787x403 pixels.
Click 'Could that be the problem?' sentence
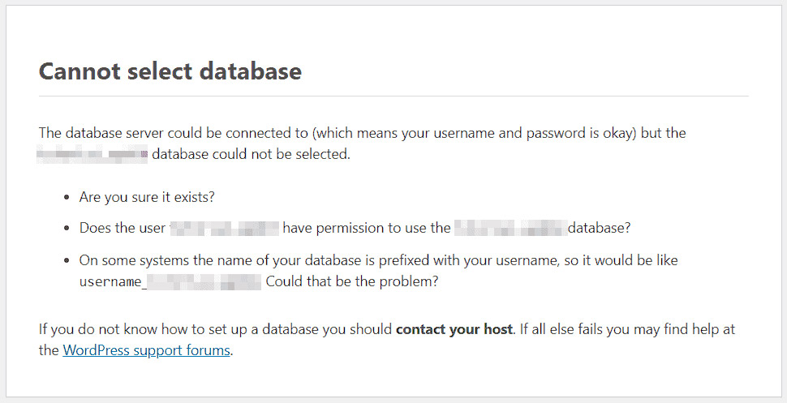point(352,281)
